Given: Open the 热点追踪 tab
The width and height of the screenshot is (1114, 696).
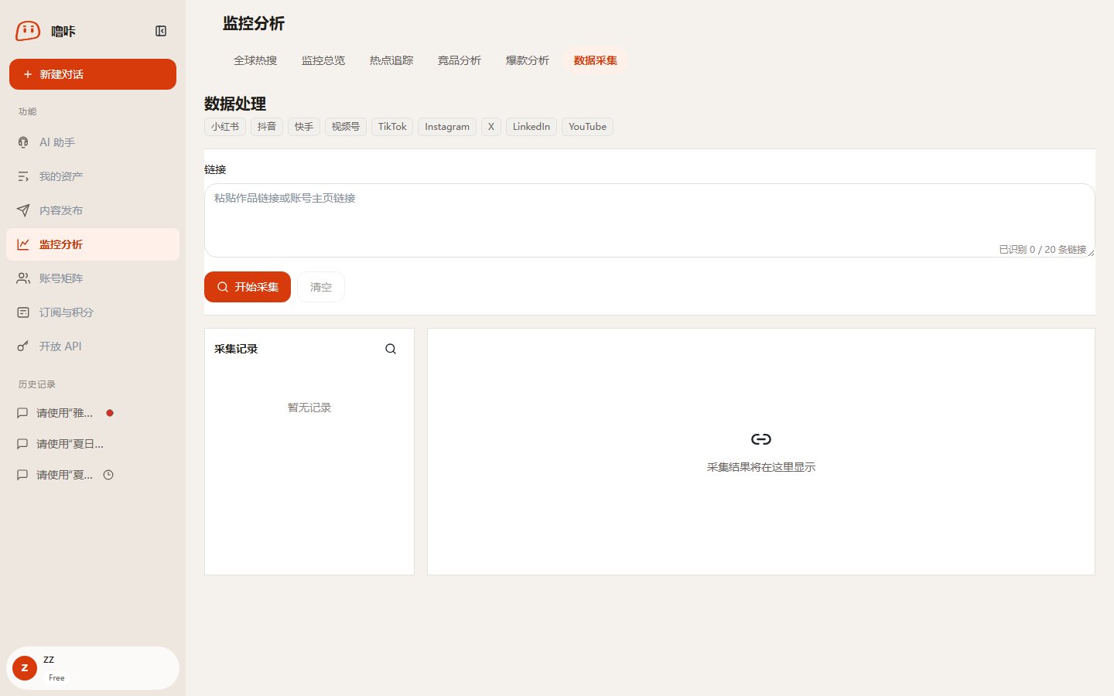Looking at the screenshot, I should (x=391, y=60).
